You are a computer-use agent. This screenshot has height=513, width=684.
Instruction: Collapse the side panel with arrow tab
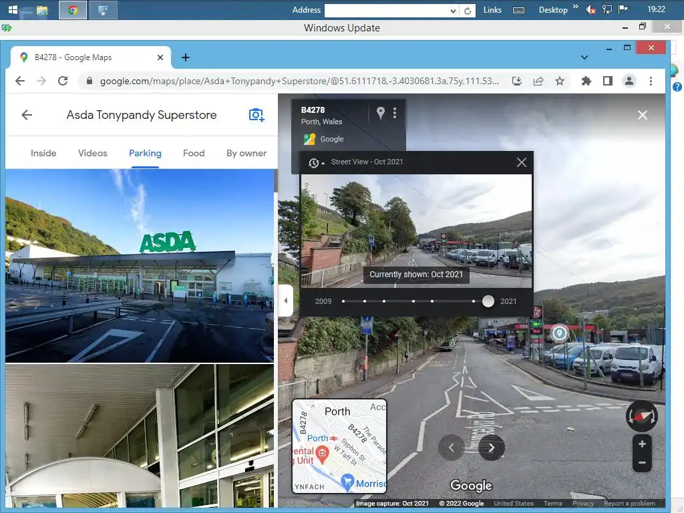[285, 301]
